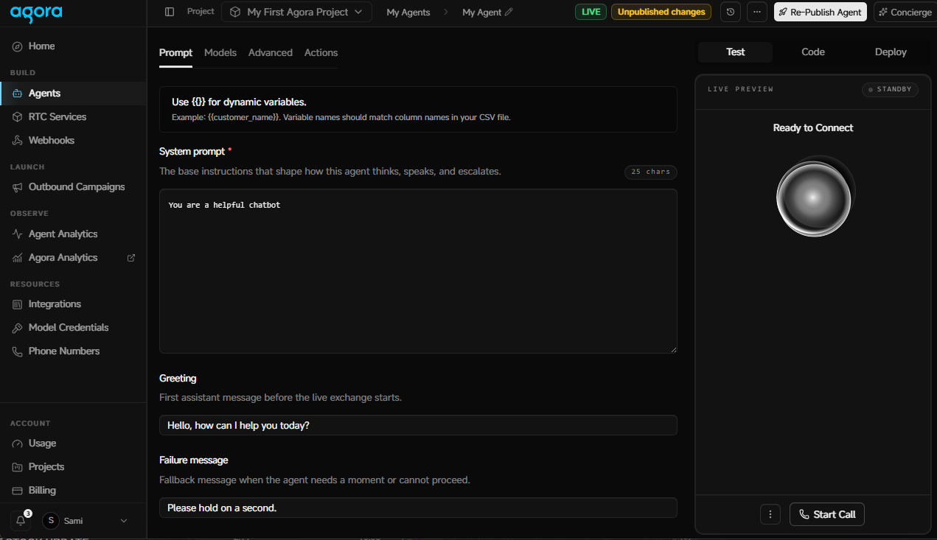
Task: Expand the project selector dropdown
Action: 296,12
